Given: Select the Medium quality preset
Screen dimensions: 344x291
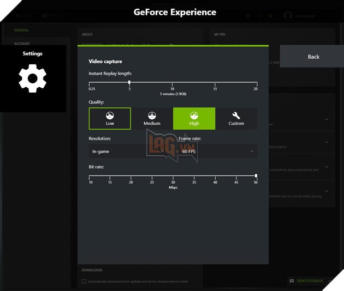Looking at the screenshot, I should [x=152, y=118].
